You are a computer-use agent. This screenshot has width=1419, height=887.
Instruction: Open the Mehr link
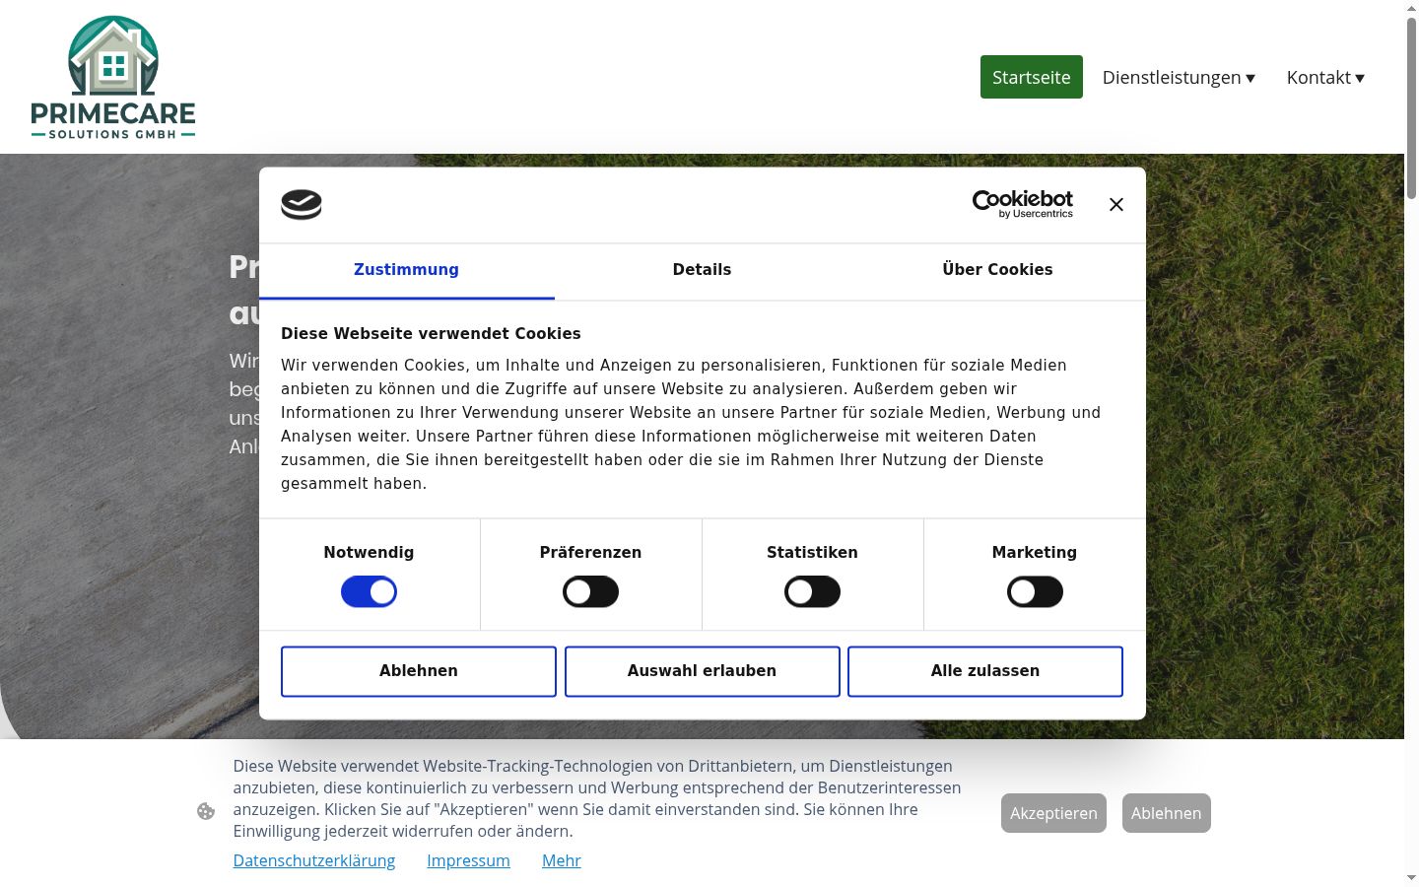tap(562, 860)
